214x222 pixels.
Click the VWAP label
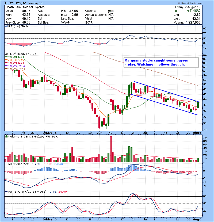pyautogui.click(x=66, y=22)
